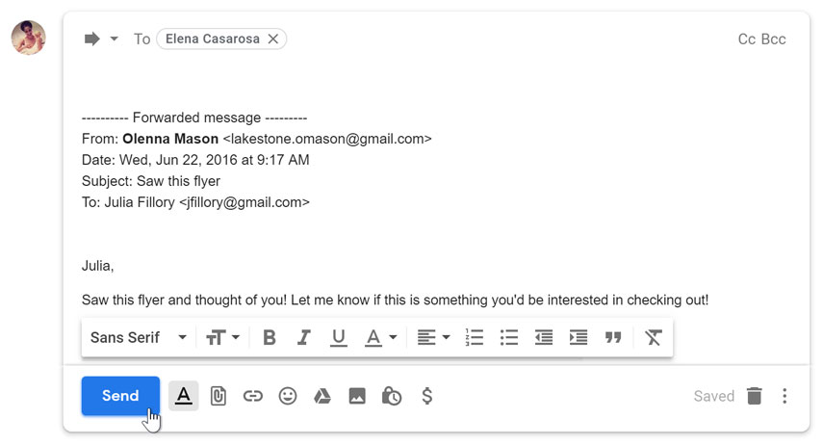Add Bcc recipients field

[x=773, y=39]
